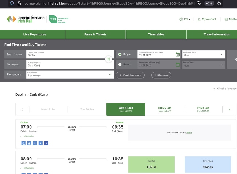The image size is (237, 174).
Task: Choose the Flexible fare for €32.99
Action: point(151,164)
